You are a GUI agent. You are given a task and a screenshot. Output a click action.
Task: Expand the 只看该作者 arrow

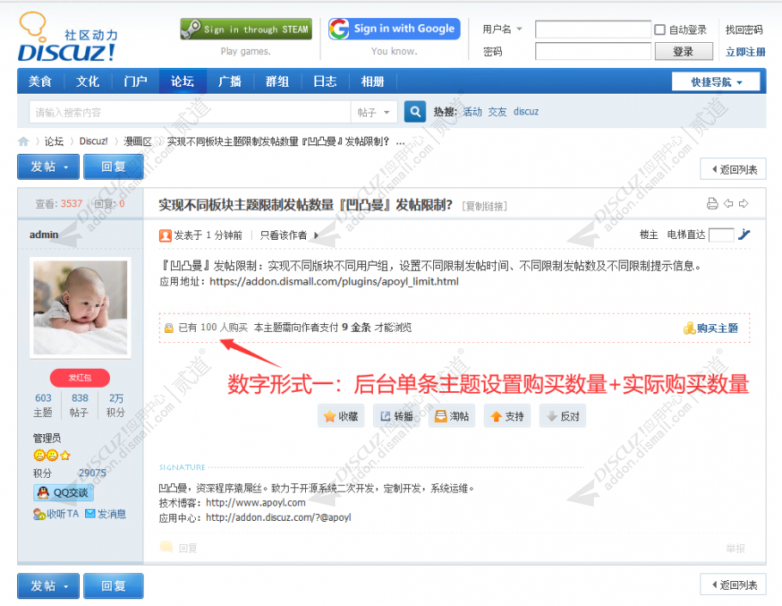(x=316, y=236)
